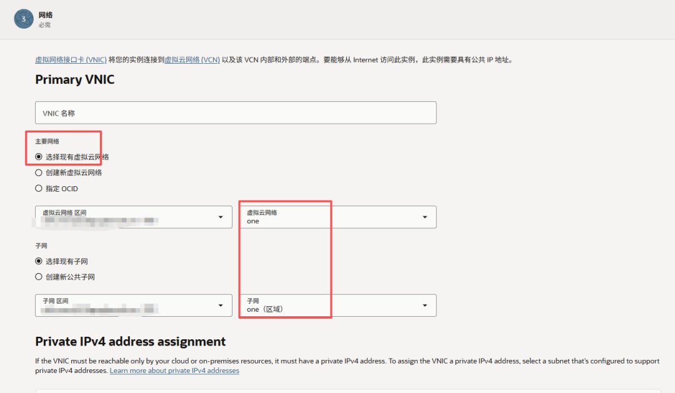
Task: Click the step 3 网络 number icon
Action: click(x=24, y=19)
